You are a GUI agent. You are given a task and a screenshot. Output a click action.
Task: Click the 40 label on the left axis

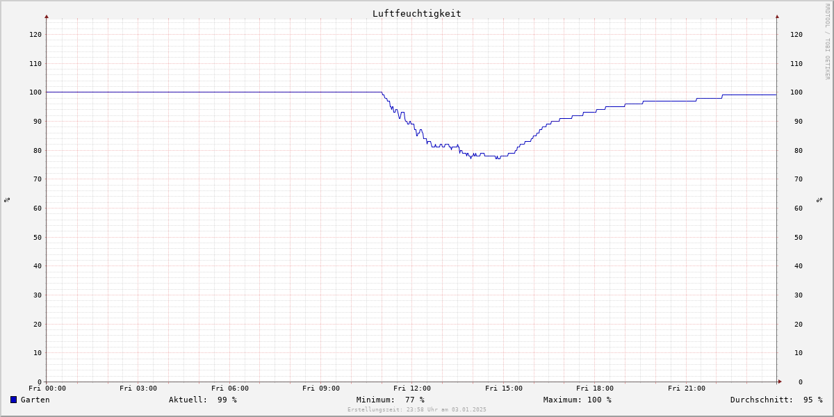click(37, 266)
